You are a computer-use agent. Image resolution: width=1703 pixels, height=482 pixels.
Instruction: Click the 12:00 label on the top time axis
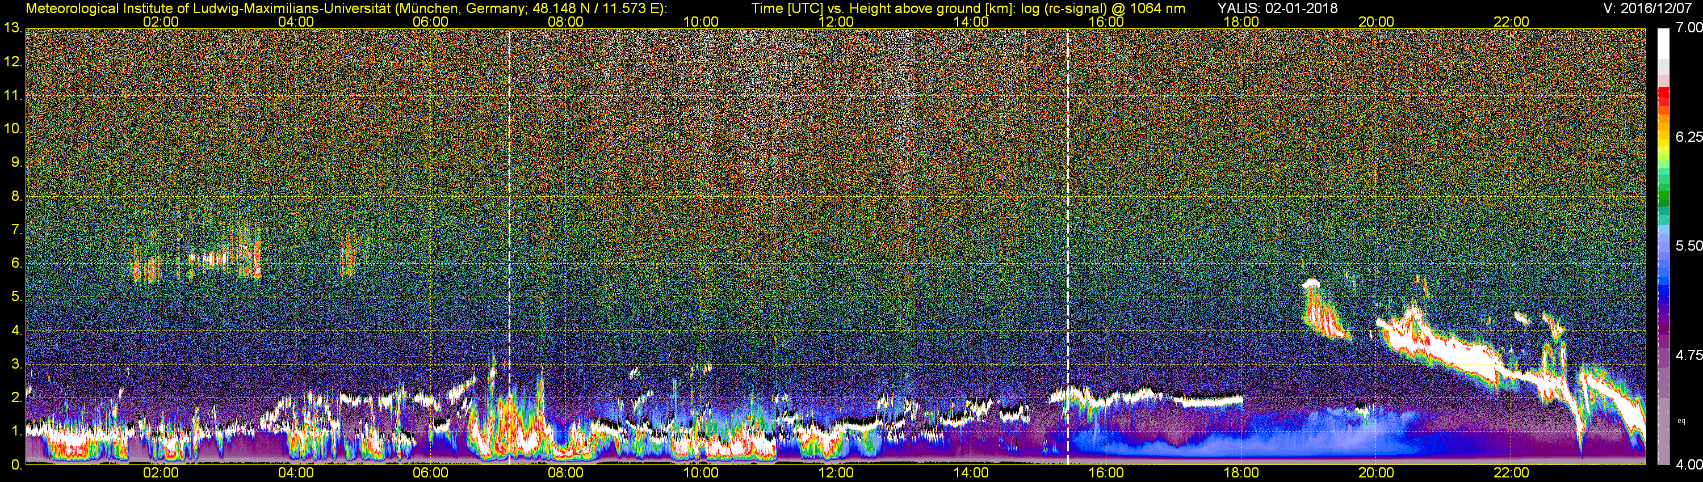[x=836, y=22]
